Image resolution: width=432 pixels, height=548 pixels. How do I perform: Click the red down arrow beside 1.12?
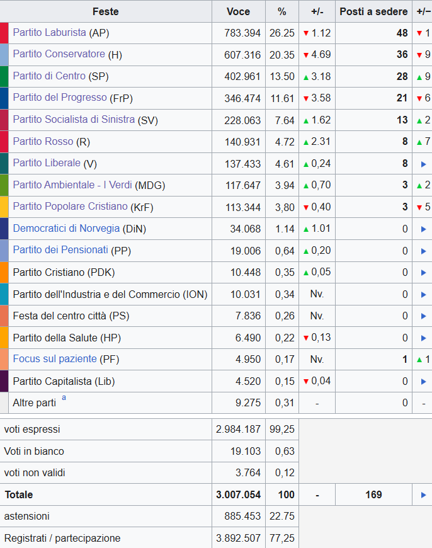point(306,33)
